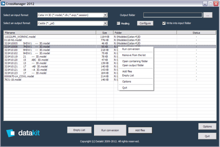Sort by the Filename column header

point(50,33)
